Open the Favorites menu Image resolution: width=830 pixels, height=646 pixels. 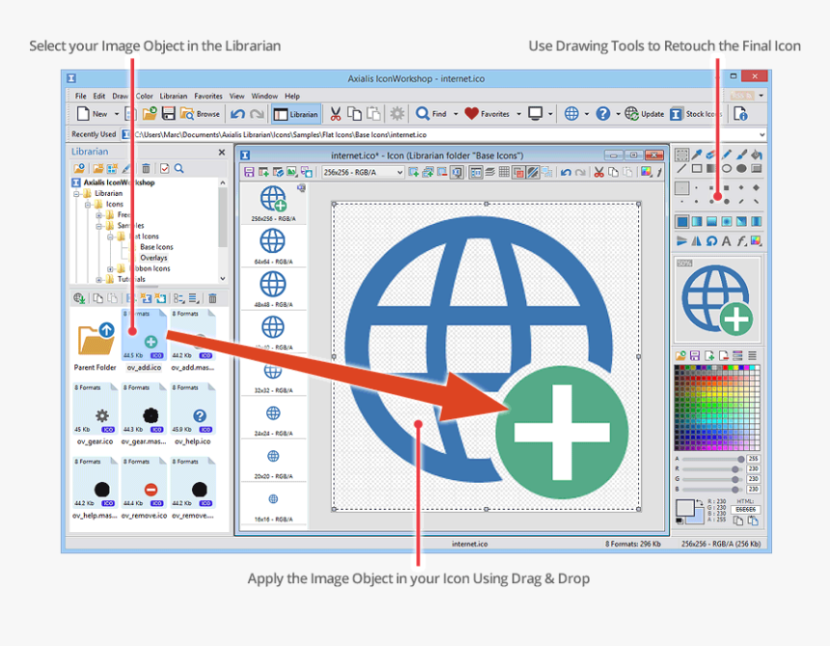[x=208, y=96]
